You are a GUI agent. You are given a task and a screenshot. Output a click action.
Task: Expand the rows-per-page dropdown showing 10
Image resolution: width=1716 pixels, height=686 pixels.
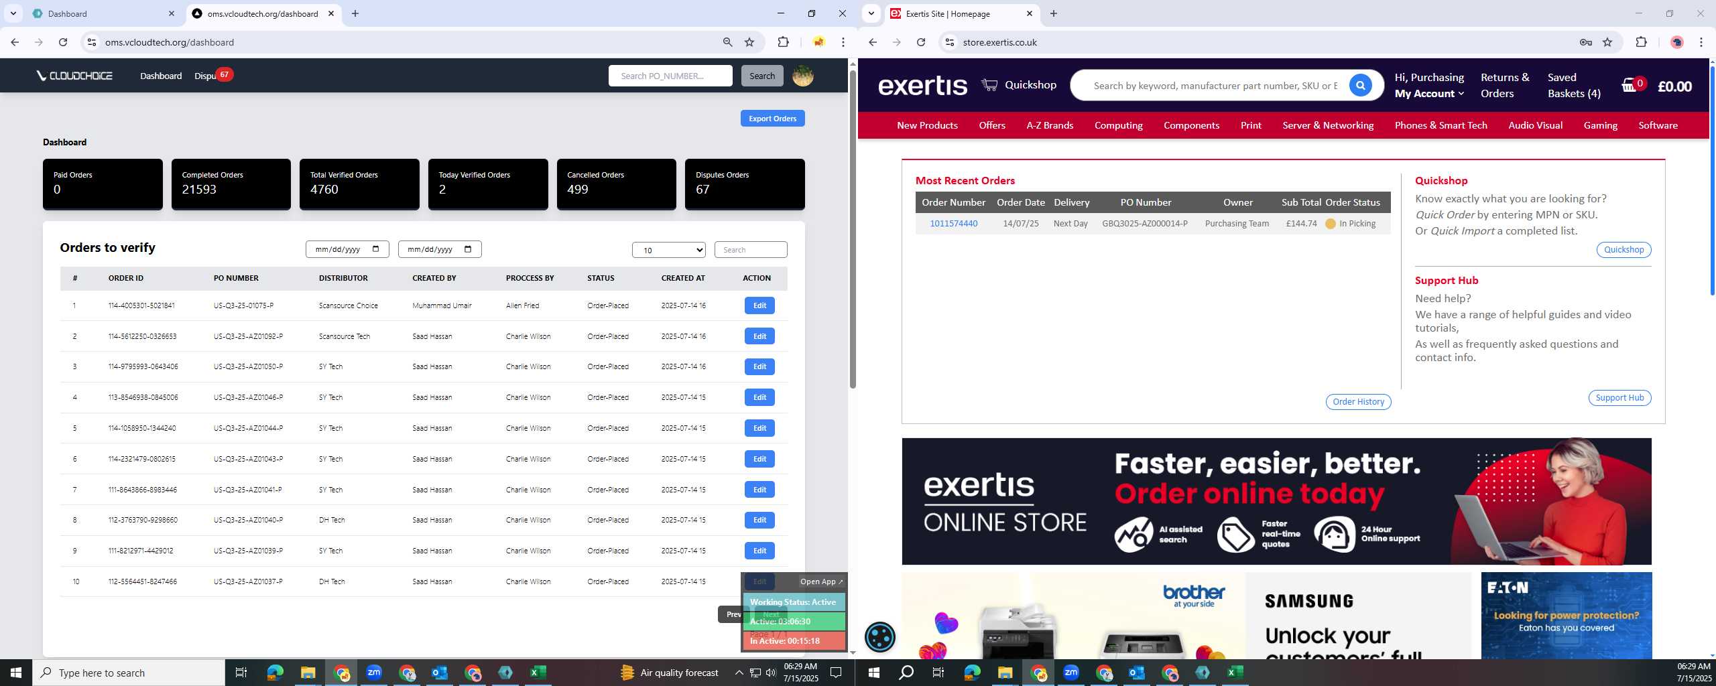click(669, 250)
